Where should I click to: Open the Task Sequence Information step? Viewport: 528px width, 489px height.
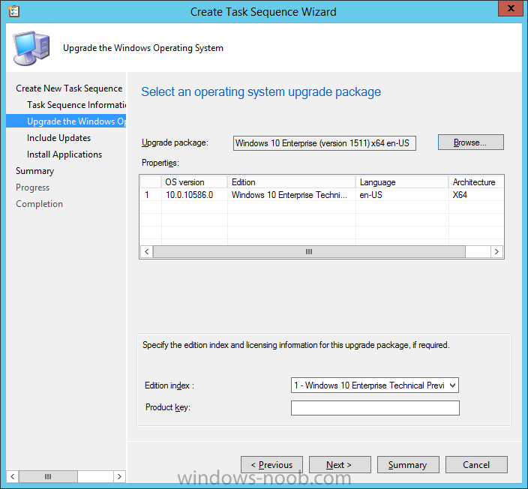[76, 105]
